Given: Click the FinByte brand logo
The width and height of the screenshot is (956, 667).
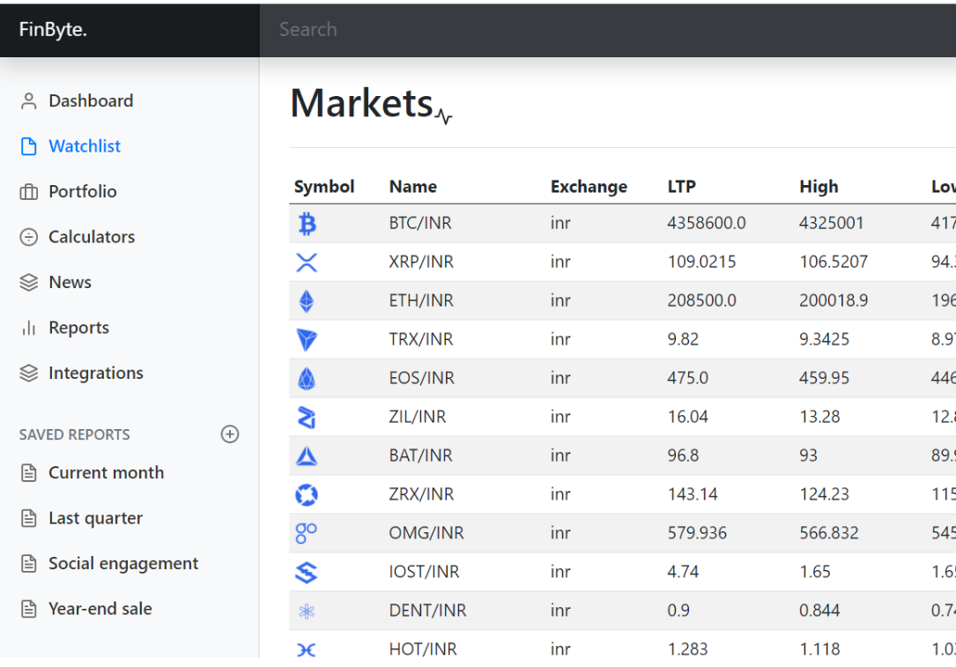Looking at the screenshot, I should coord(53,30).
